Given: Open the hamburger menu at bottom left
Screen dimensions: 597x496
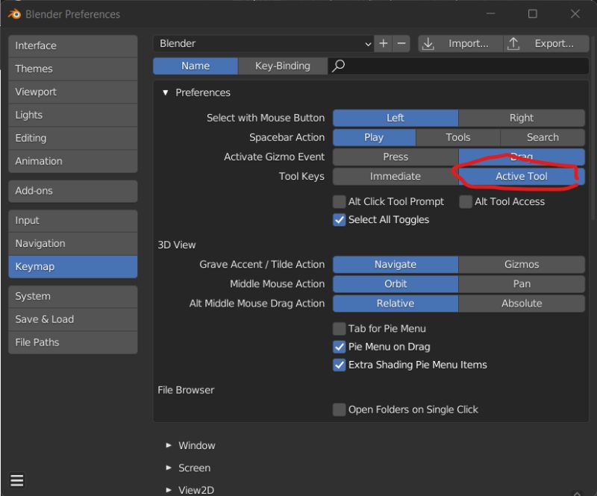Looking at the screenshot, I should click(x=16, y=480).
